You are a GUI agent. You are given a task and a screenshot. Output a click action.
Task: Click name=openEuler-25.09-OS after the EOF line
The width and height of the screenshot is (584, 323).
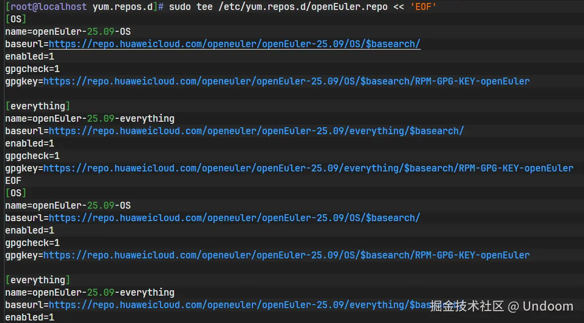click(68, 205)
